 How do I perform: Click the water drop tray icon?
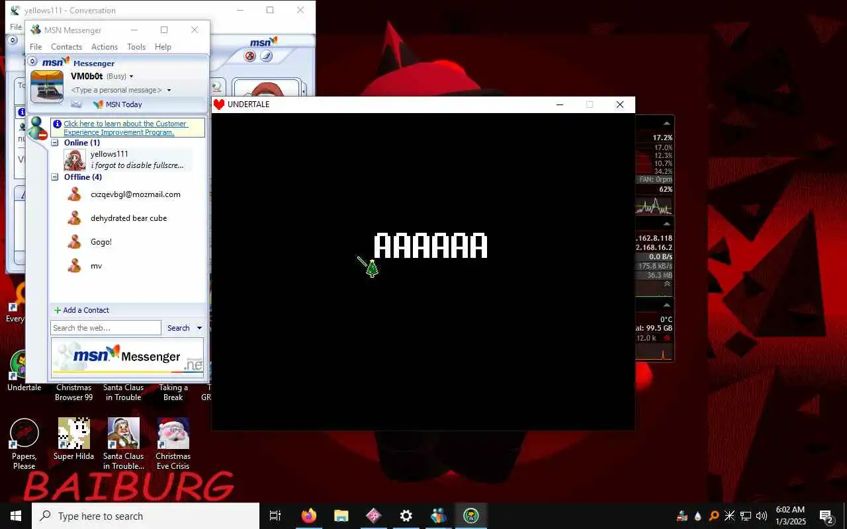698,516
